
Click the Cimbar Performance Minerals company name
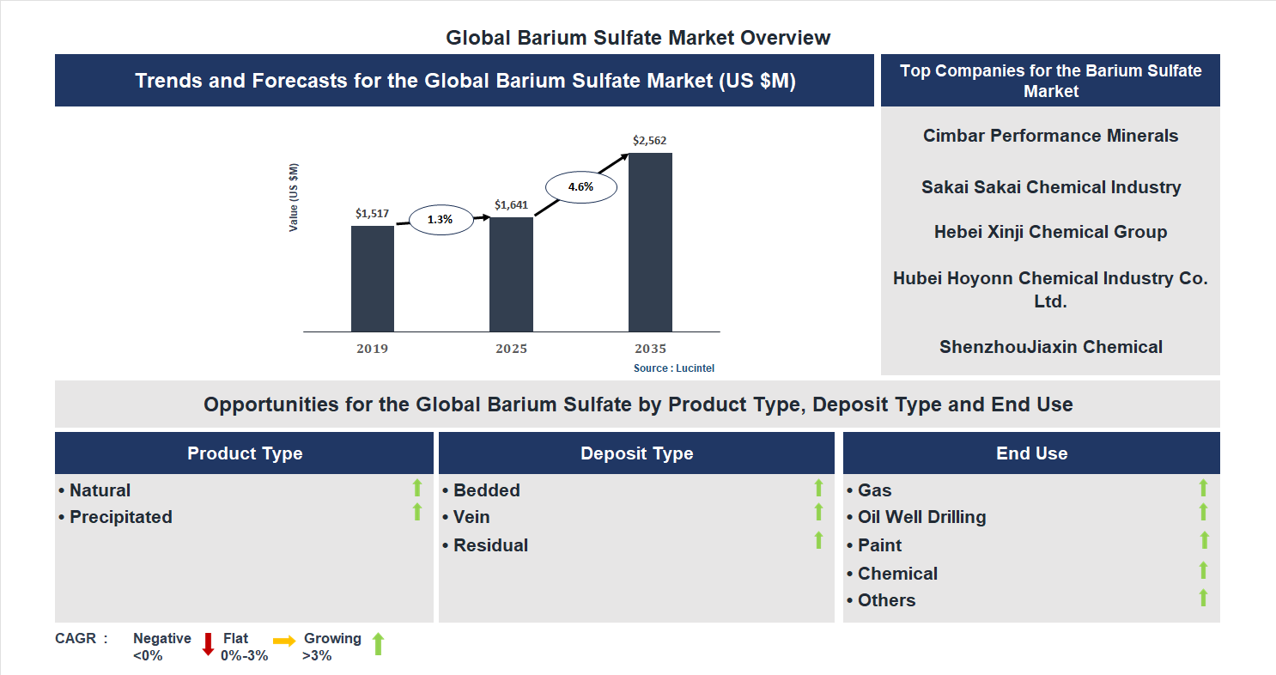coord(1050,136)
